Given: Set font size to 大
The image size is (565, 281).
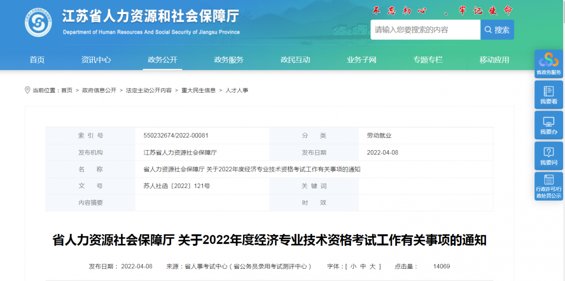Looking at the screenshot, I should click(372, 266).
